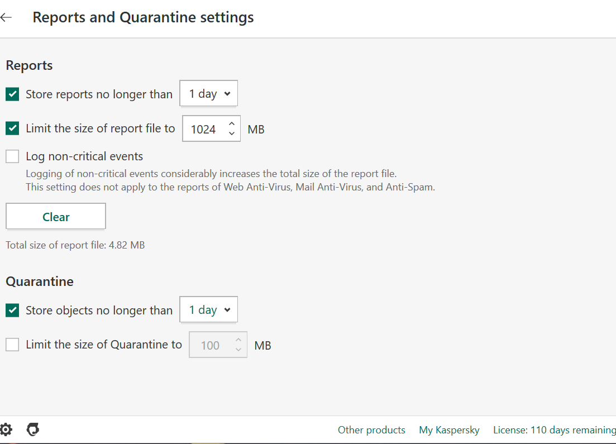This screenshot has width=616, height=444.
Task: Enable Log non-critical events
Action: (12, 156)
